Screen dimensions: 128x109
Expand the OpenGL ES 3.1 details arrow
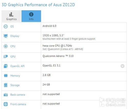(122, 66)
